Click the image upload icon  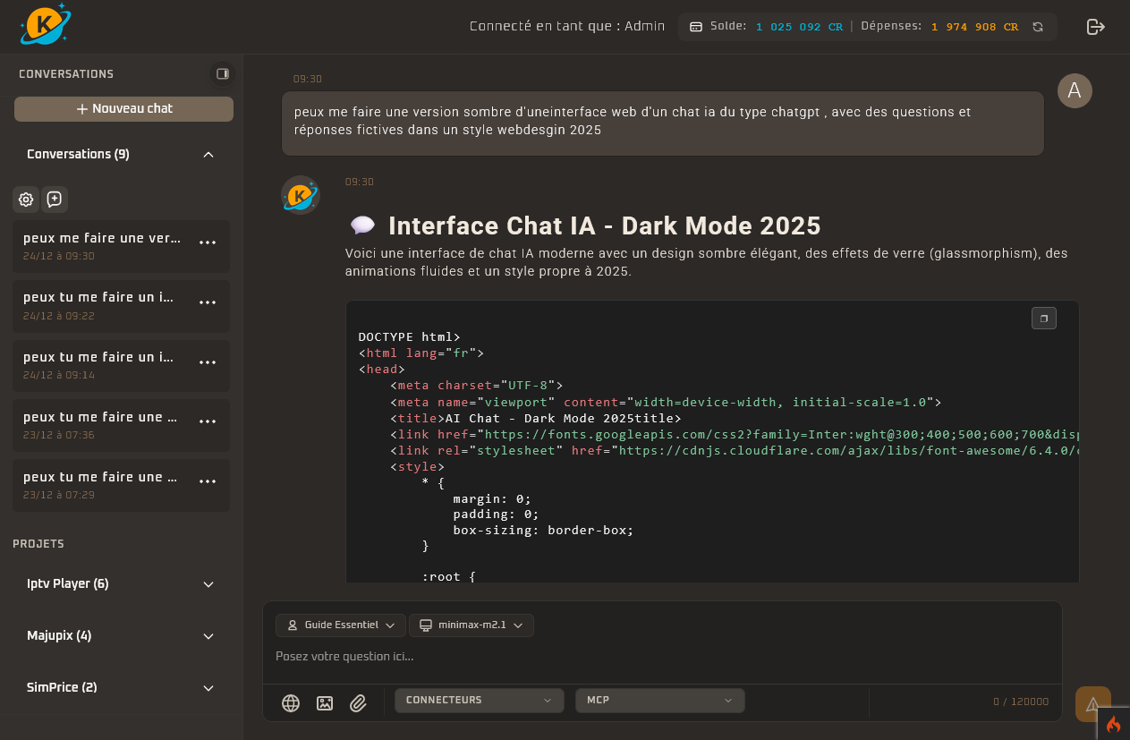tap(325, 703)
